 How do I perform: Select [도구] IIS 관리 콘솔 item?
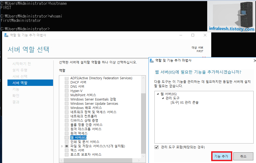click(x=185, y=103)
